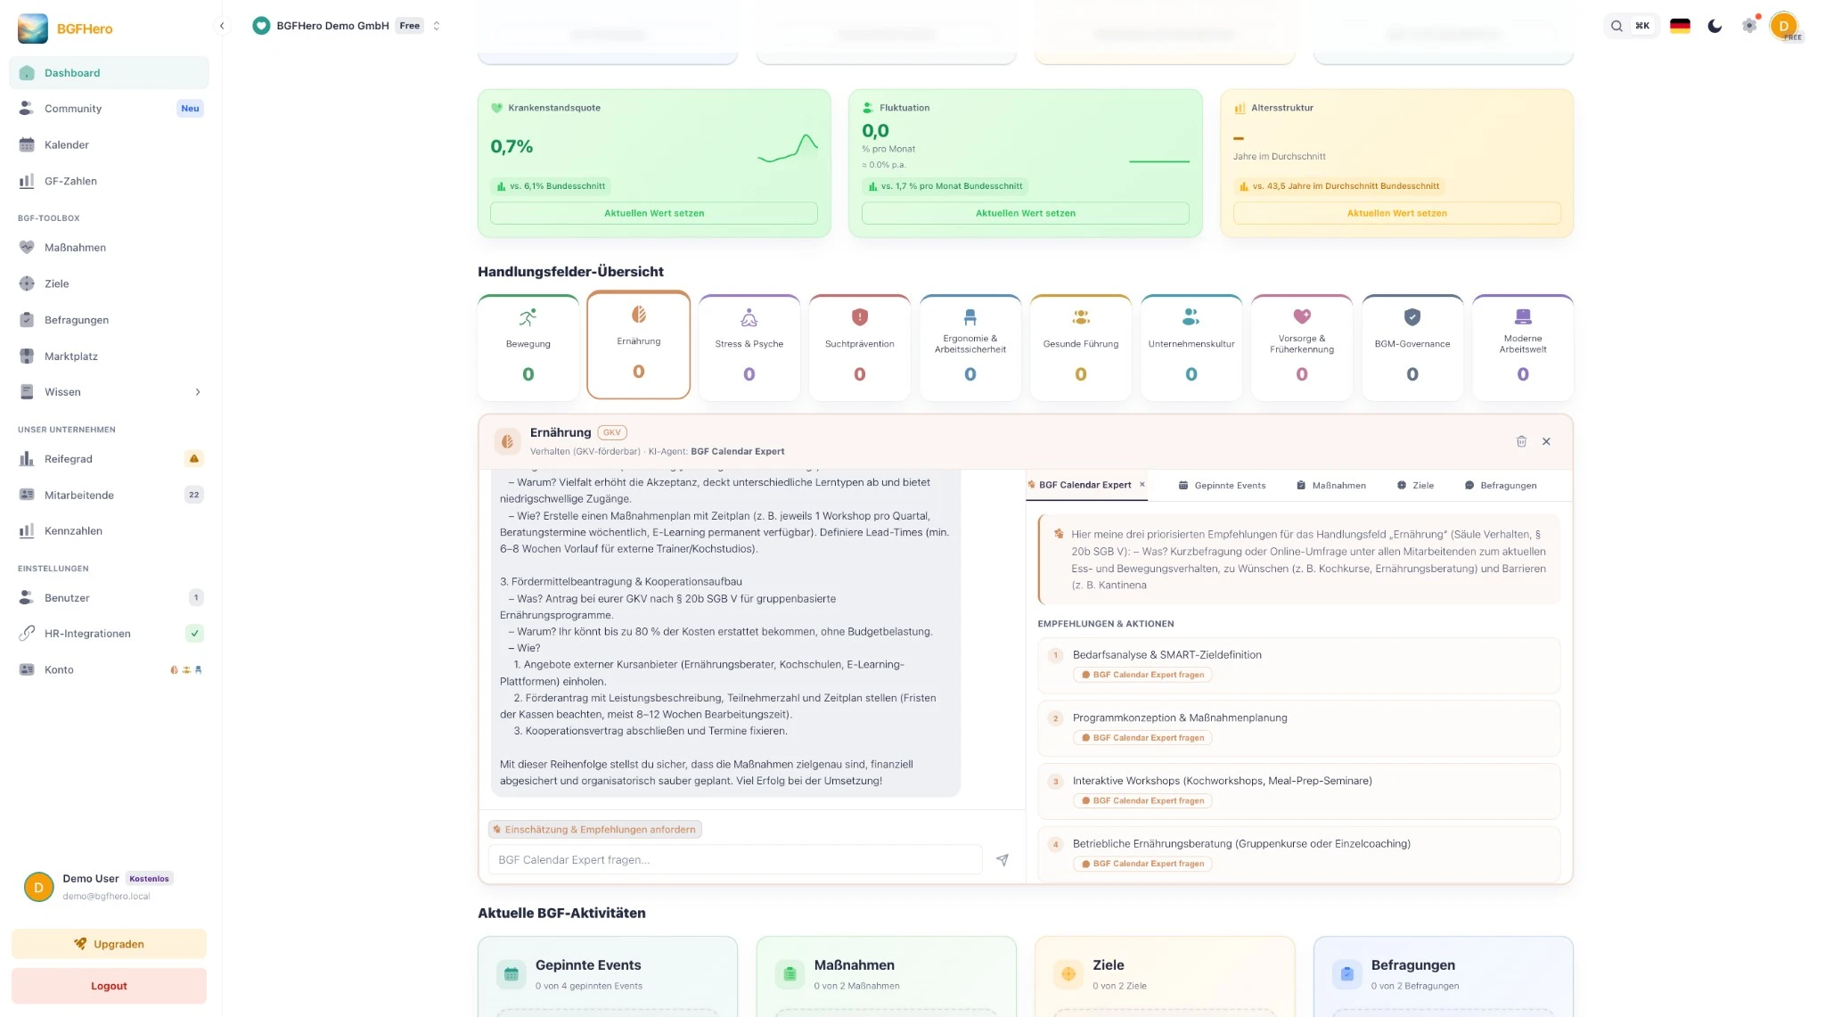This screenshot has height=1017, width=1825.
Task: Switch to Gepinnte Events tab
Action: [x=1222, y=486]
